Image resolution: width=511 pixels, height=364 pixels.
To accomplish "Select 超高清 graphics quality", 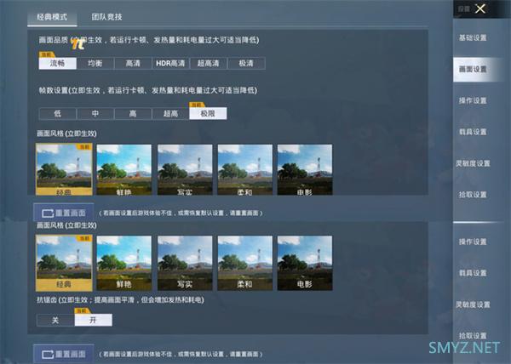I will (209, 63).
